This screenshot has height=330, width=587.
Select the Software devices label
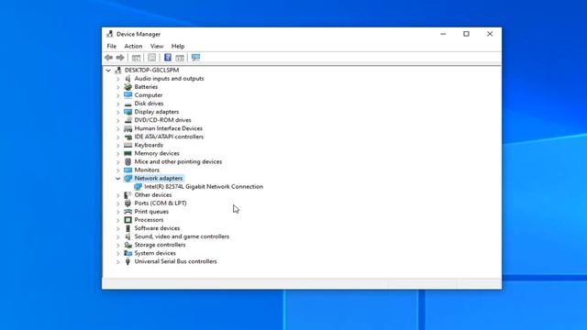[x=157, y=228]
